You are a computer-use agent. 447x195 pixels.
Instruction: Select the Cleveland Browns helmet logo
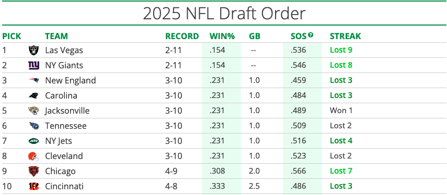click(33, 156)
